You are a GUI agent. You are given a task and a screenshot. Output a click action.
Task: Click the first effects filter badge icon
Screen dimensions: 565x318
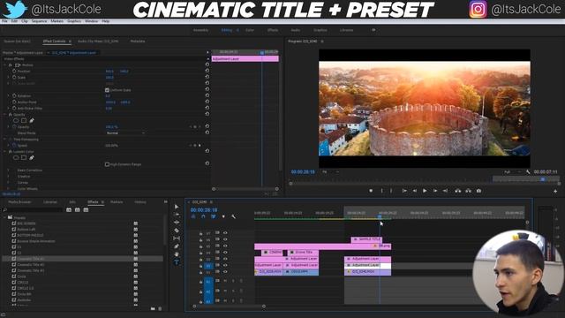[69, 210]
